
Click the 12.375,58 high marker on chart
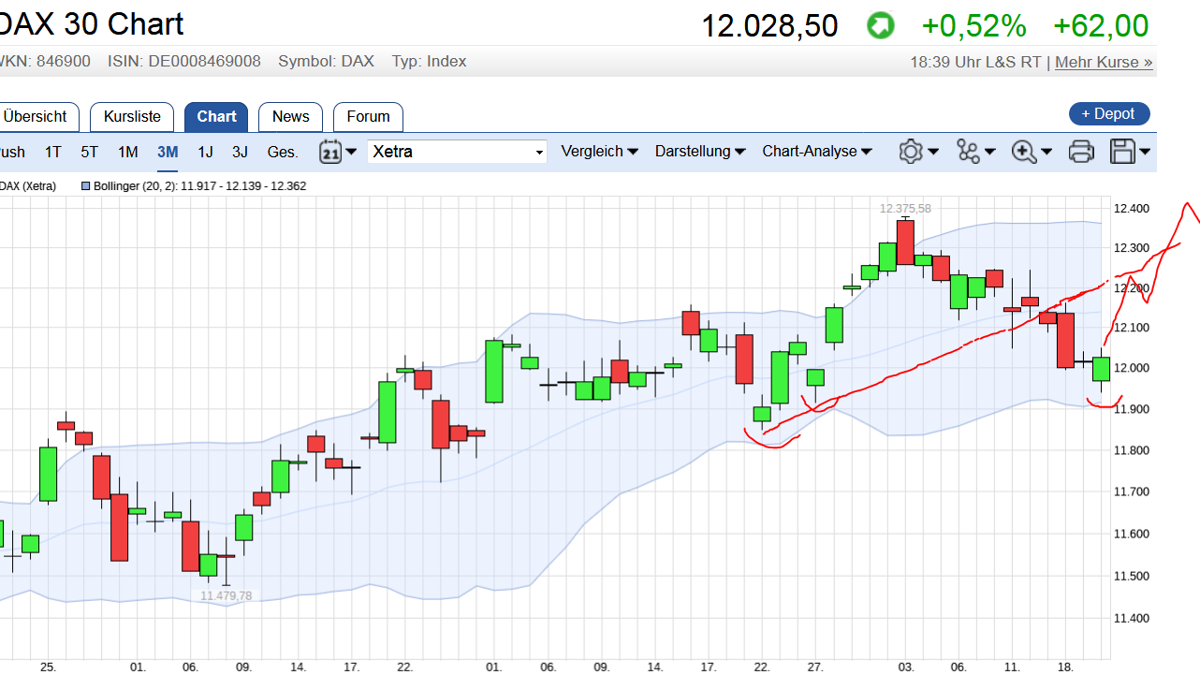(905, 208)
